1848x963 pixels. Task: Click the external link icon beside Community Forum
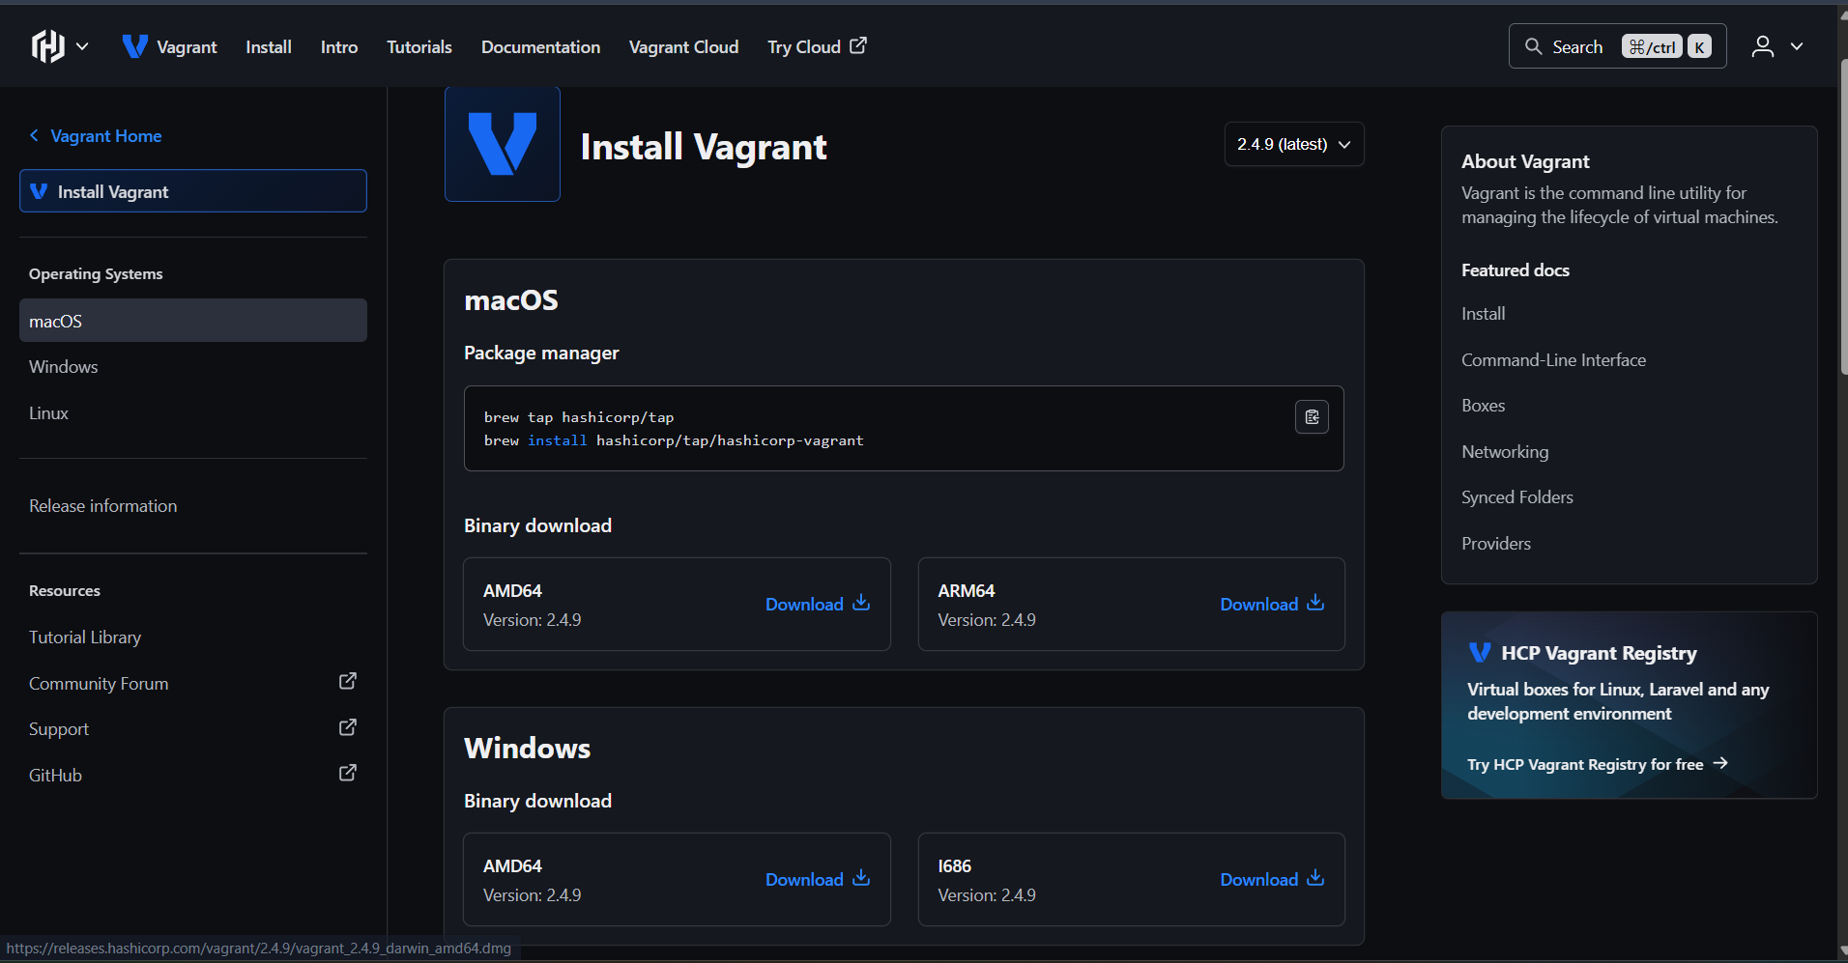(x=348, y=682)
